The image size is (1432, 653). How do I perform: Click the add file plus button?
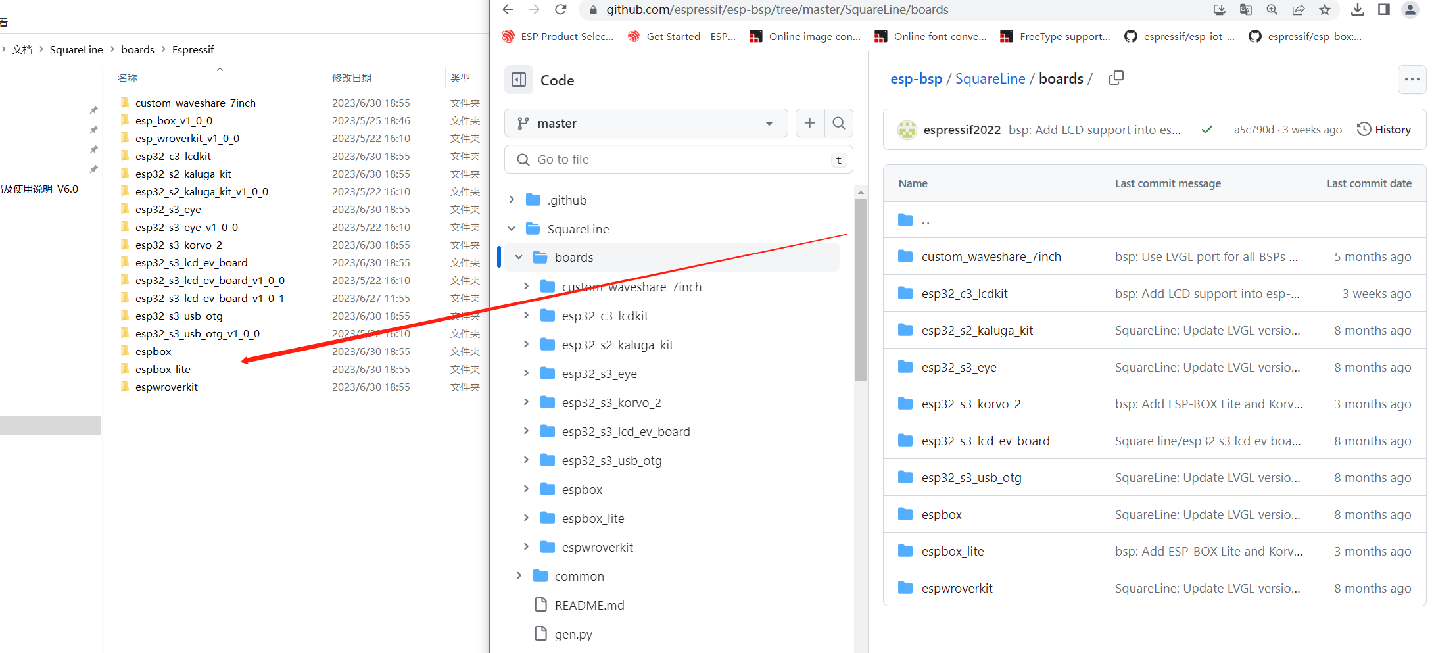809,123
